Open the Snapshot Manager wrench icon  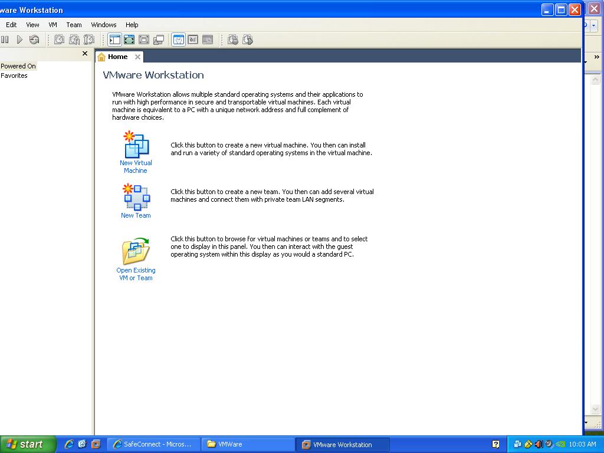pyautogui.click(x=89, y=40)
